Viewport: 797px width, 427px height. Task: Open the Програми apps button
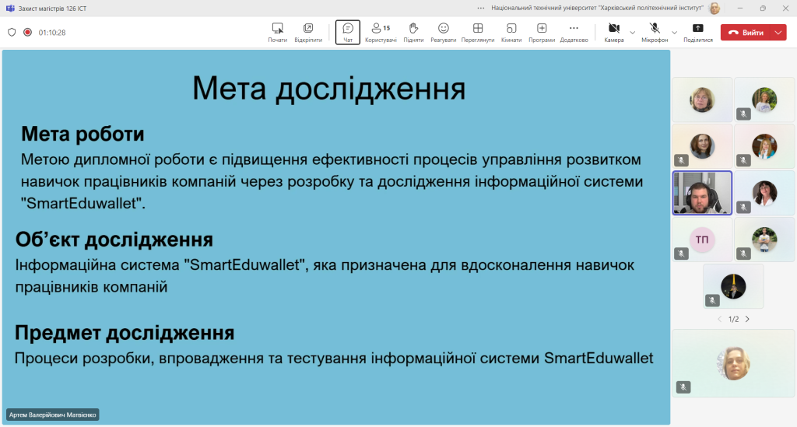[x=542, y=33]
